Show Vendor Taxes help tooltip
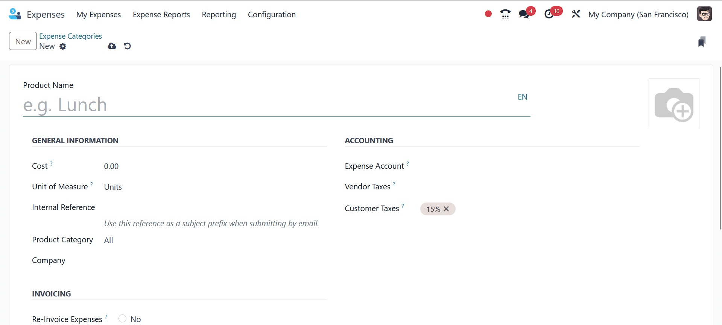 pyautogui.click(x=394, y=184)
